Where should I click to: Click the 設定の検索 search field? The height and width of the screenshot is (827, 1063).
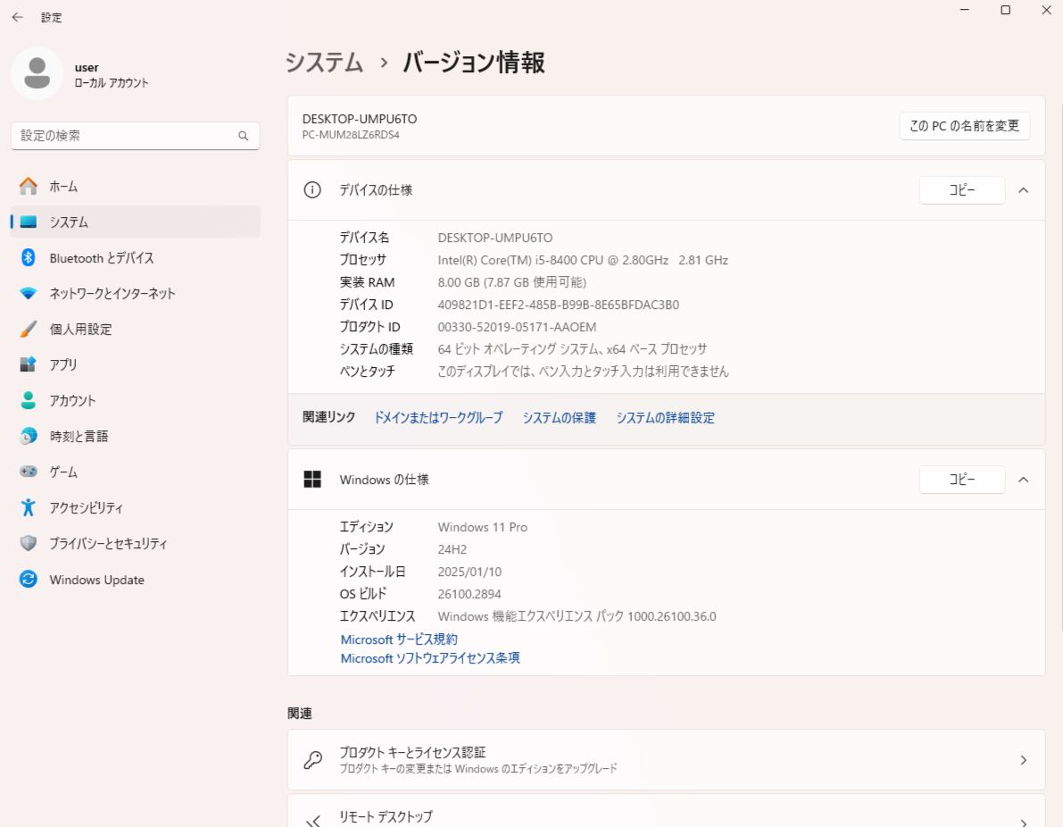(136, 136)
